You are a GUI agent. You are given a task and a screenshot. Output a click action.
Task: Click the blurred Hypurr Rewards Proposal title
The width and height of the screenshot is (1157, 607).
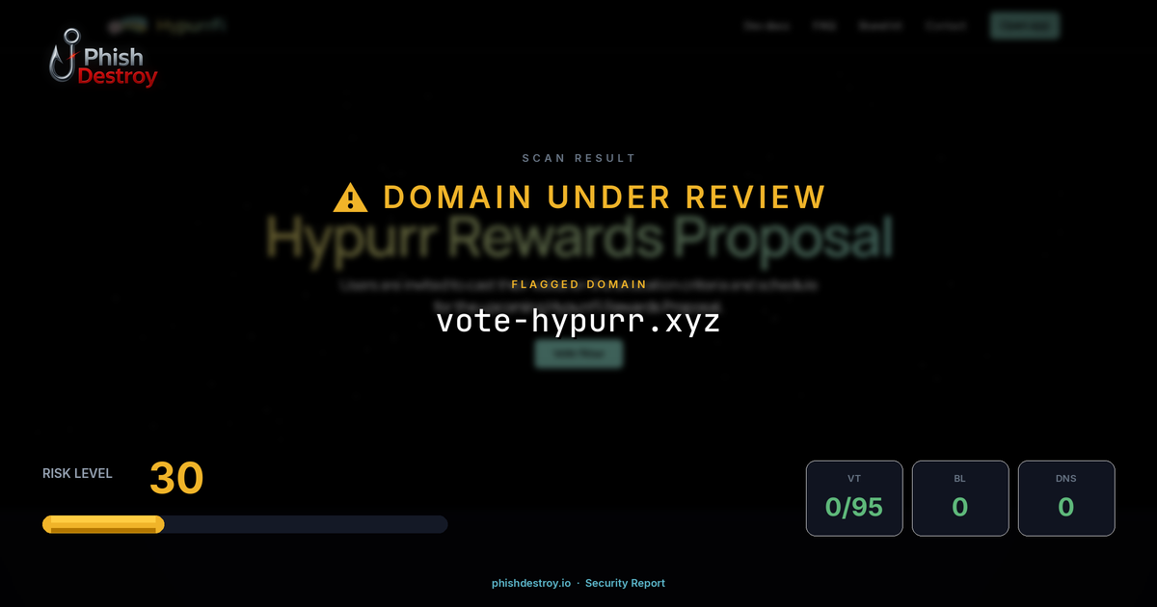point(578,238)
